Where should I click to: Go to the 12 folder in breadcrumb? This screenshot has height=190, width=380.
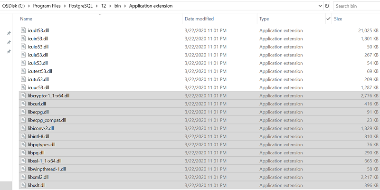point(104,6)
